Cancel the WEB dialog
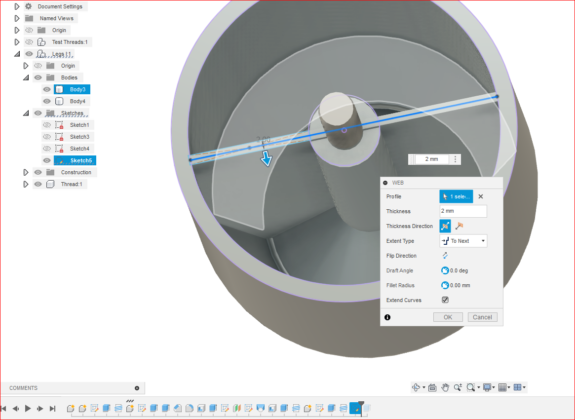Screen dimensions: 575x420 (x=482, y=317)
